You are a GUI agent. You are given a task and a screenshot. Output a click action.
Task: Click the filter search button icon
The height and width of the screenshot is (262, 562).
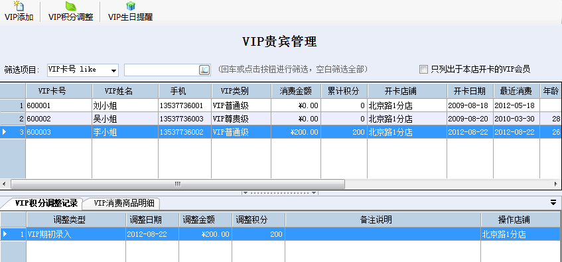[x=204, y=70]
